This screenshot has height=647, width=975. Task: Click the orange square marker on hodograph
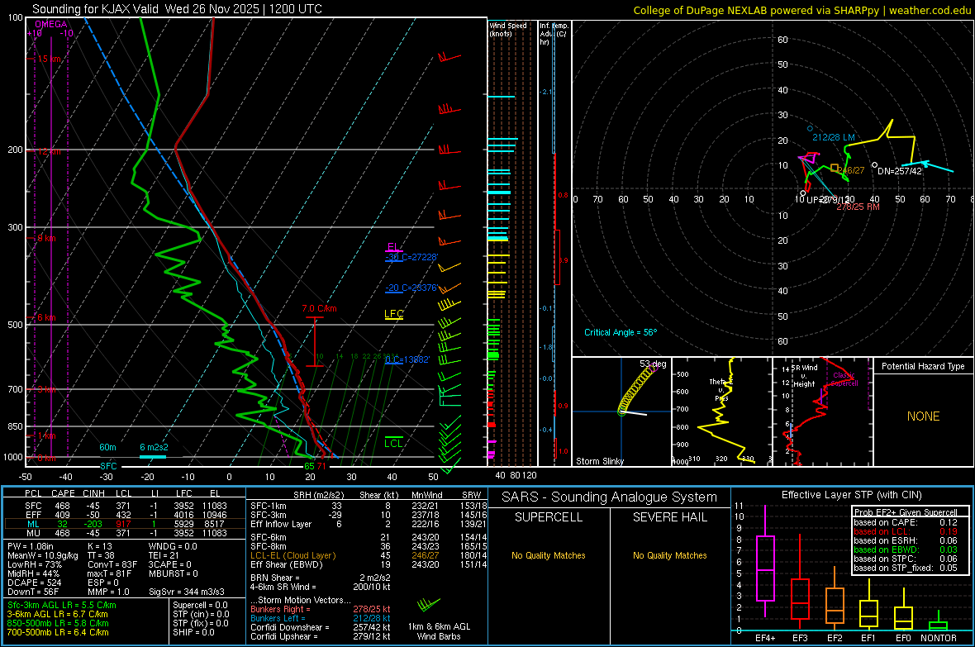pyautogui.click(x=835, y=168)
